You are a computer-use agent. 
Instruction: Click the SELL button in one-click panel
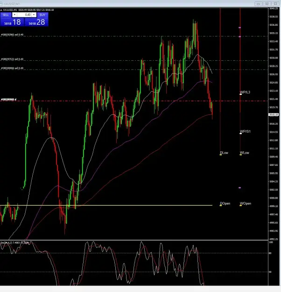(x=6, y=15)
